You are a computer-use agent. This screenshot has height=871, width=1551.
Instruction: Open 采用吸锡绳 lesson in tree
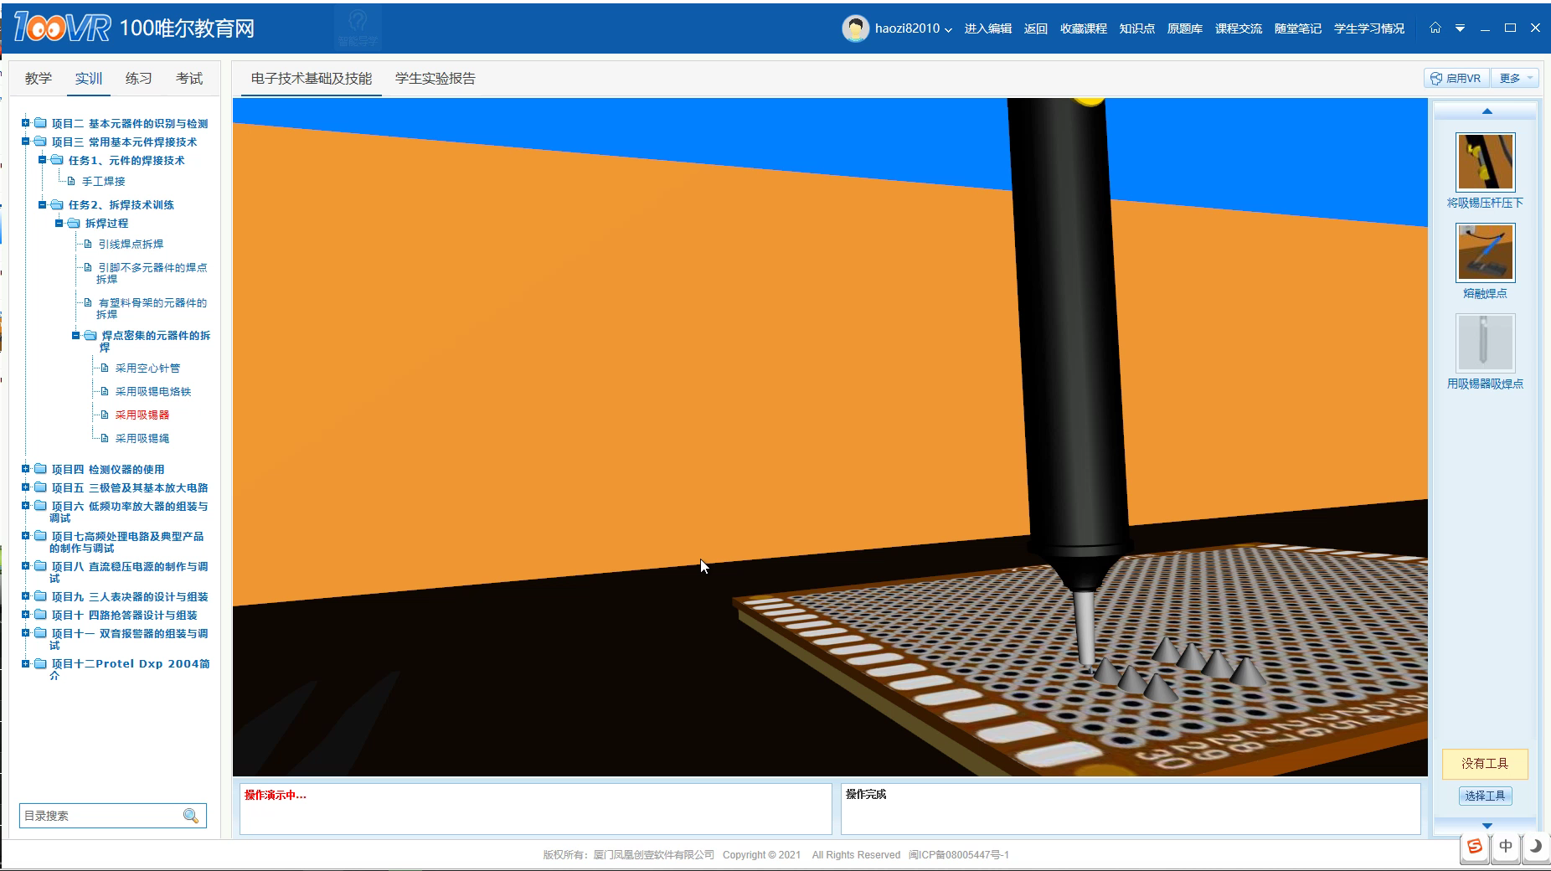coord(142,438)
